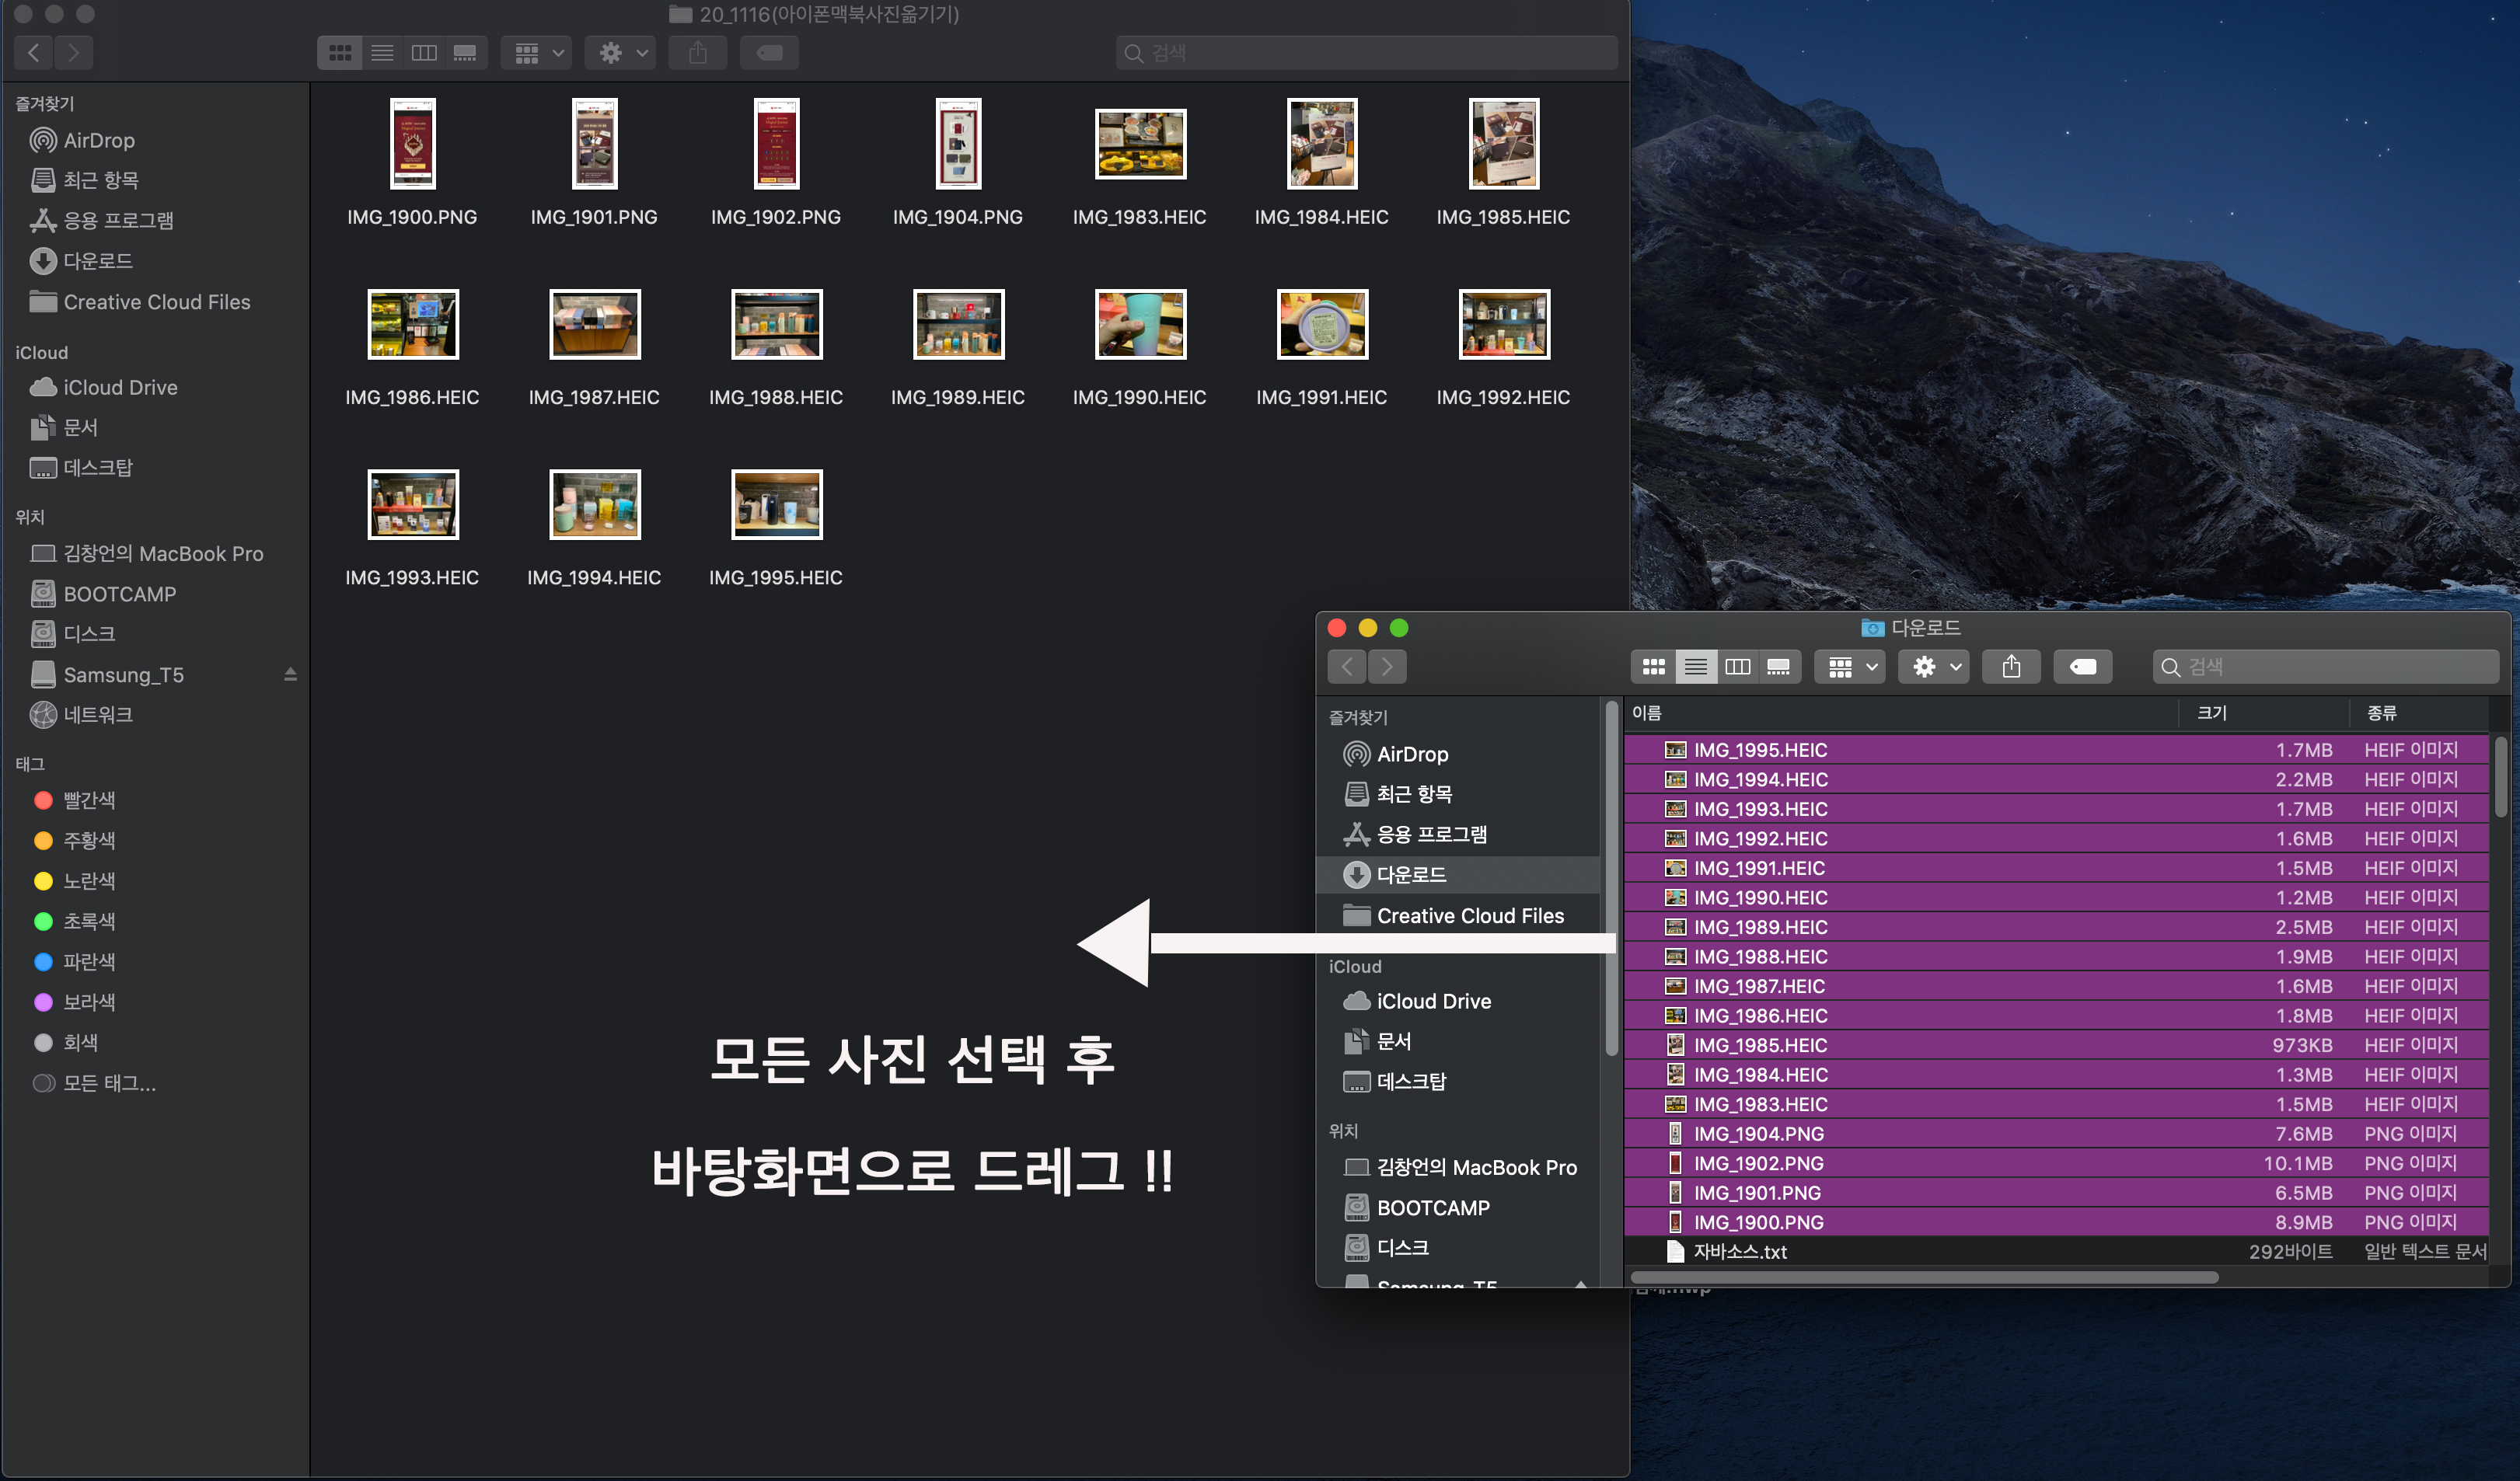The width and height of the screenshot is (2520, 1481).
Task: Open gear action menu in large Finder window
Action: (621, 53)
